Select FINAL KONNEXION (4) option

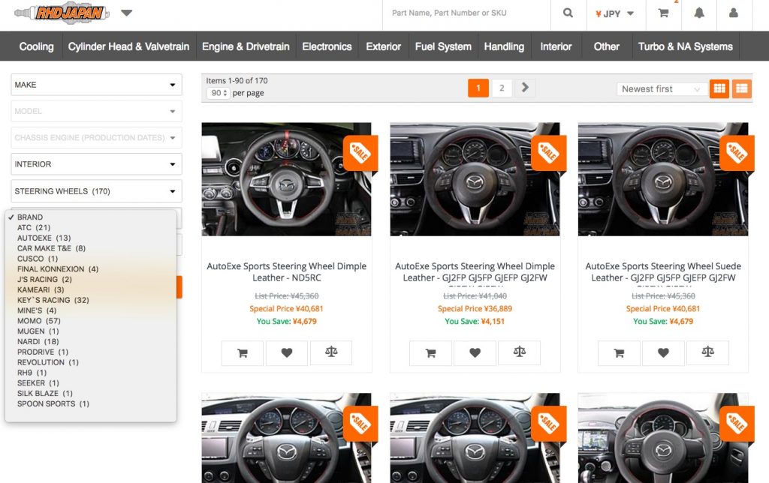pyautogui.click(x=91, y=269)
